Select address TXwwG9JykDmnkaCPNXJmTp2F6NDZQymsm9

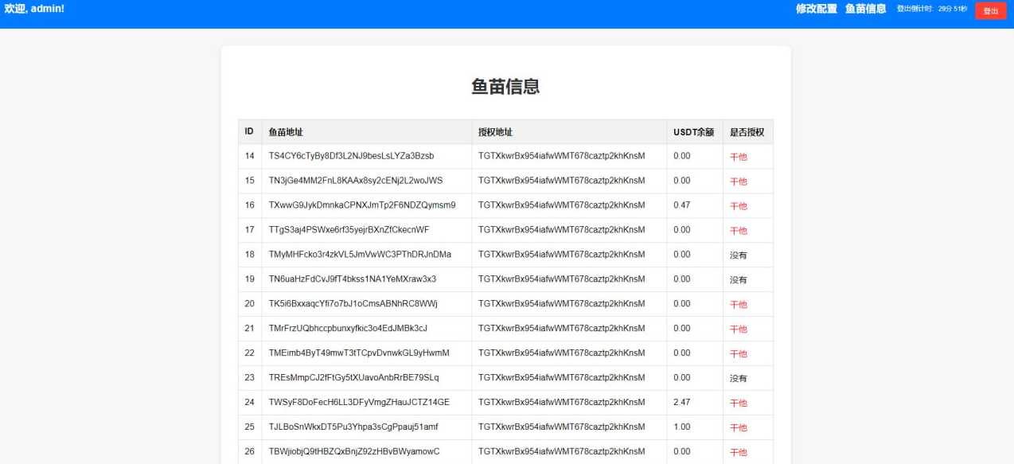pos(362,205)
